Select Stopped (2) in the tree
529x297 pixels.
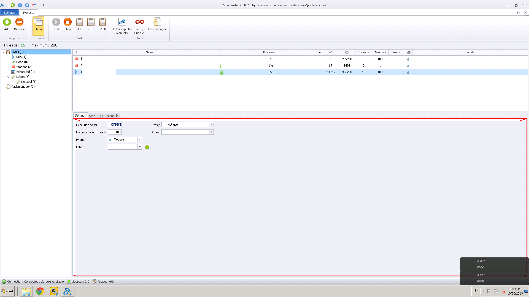24,67
